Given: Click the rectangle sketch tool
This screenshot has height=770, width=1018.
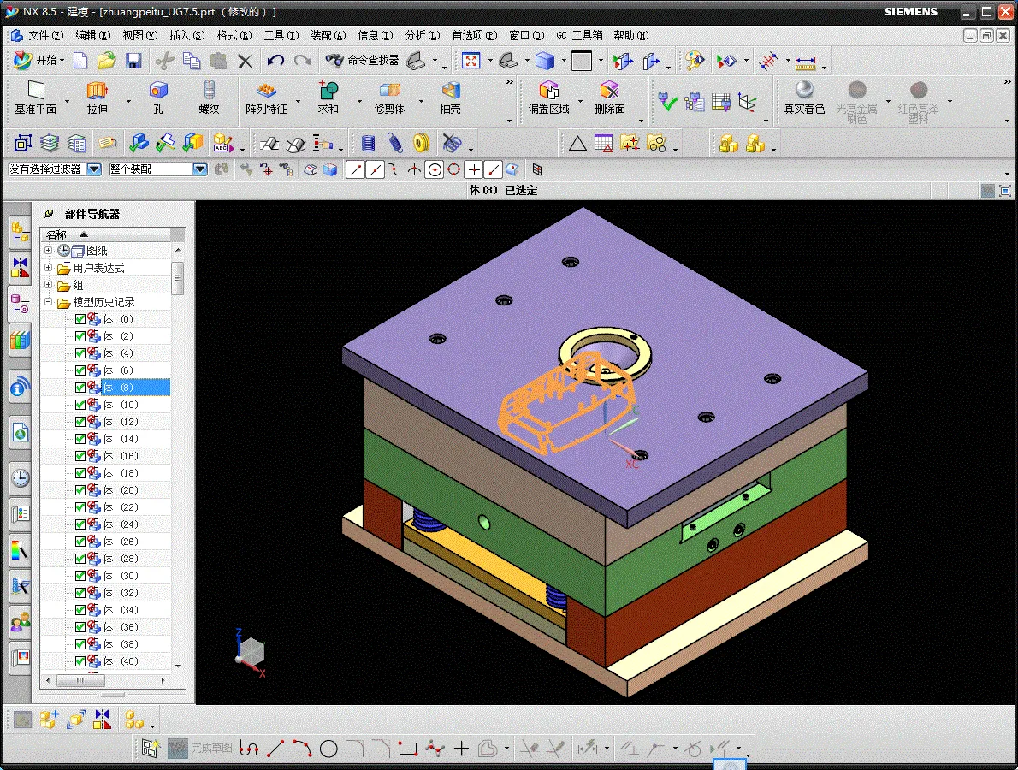Looking at the screenshot, I should point(408,749).
